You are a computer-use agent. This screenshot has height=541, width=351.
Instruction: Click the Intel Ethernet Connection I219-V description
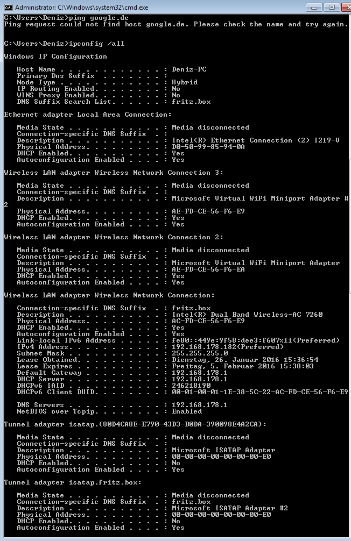click(256, 140)
